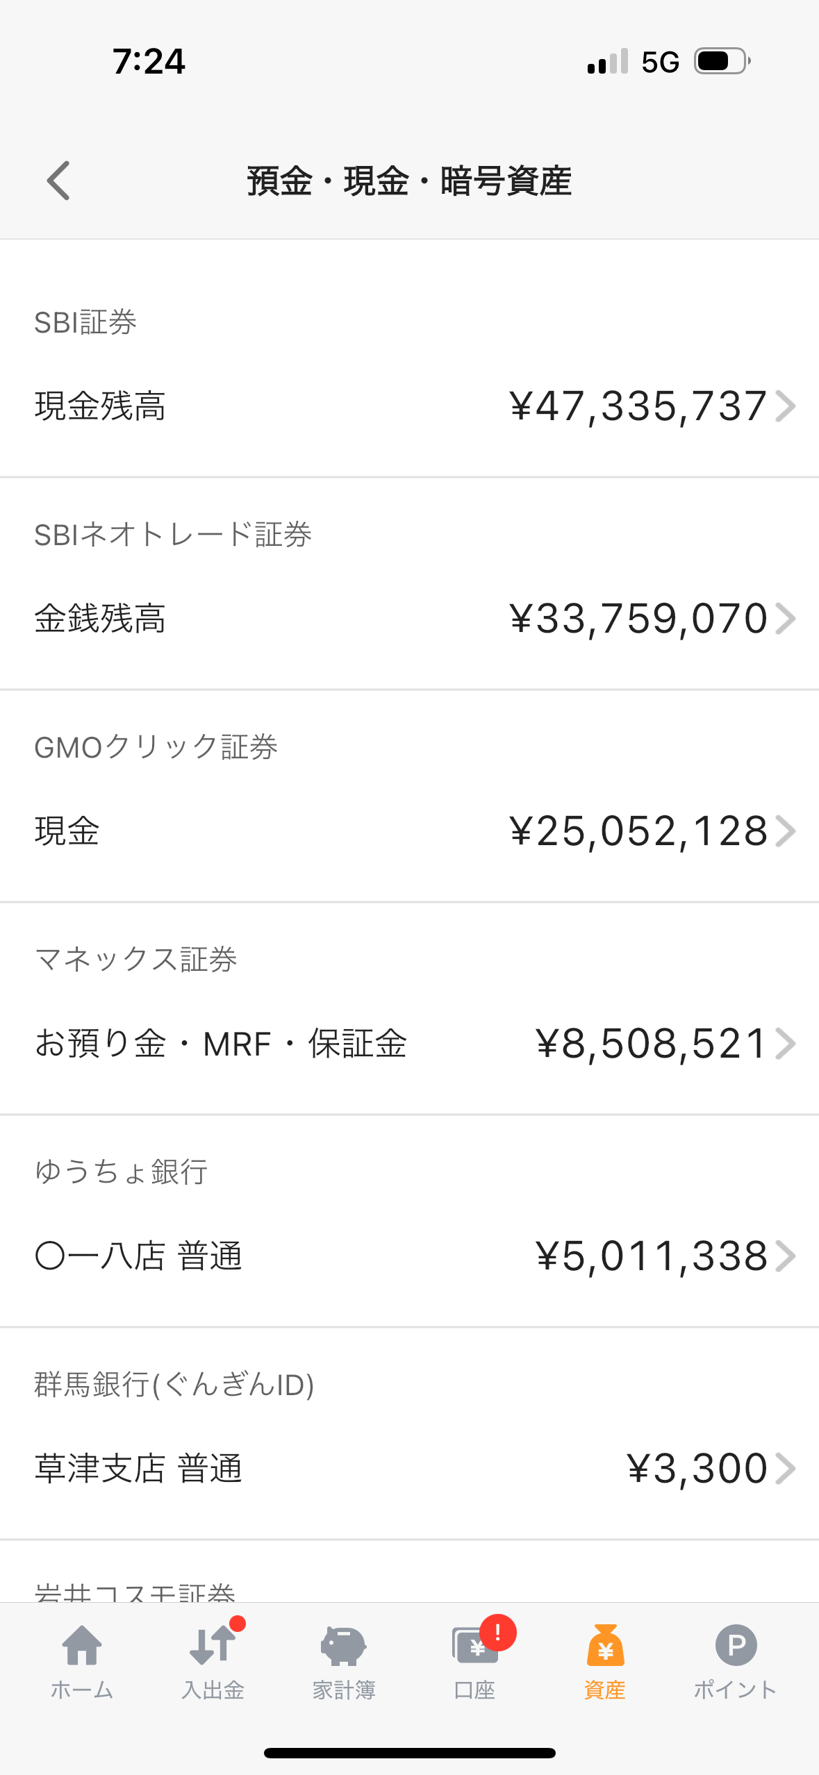Expand the SBI証券 現金残高 chevron

[786, 406]
